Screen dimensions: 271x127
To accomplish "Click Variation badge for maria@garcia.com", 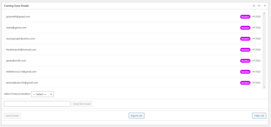I will pos(245,28).
